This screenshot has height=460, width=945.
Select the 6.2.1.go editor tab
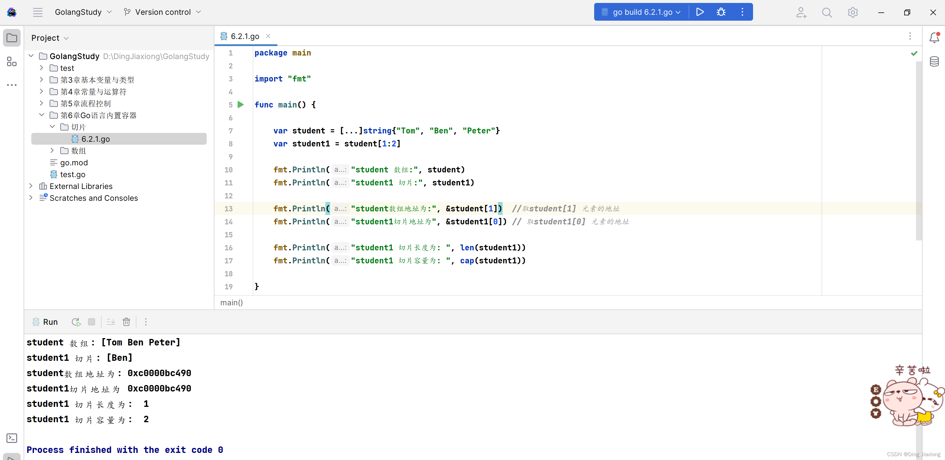click(245, 36)
